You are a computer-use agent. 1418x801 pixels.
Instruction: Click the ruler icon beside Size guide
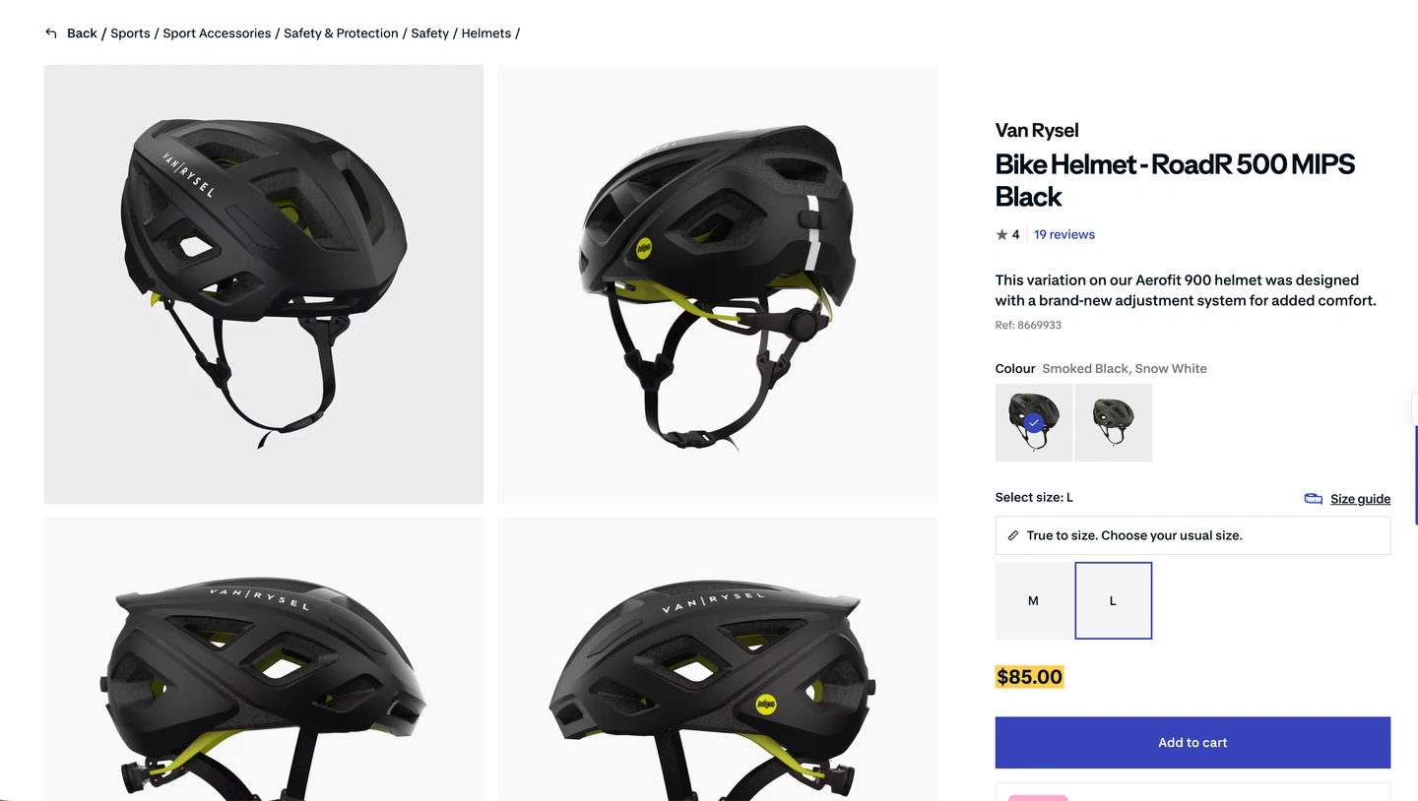1313,499
